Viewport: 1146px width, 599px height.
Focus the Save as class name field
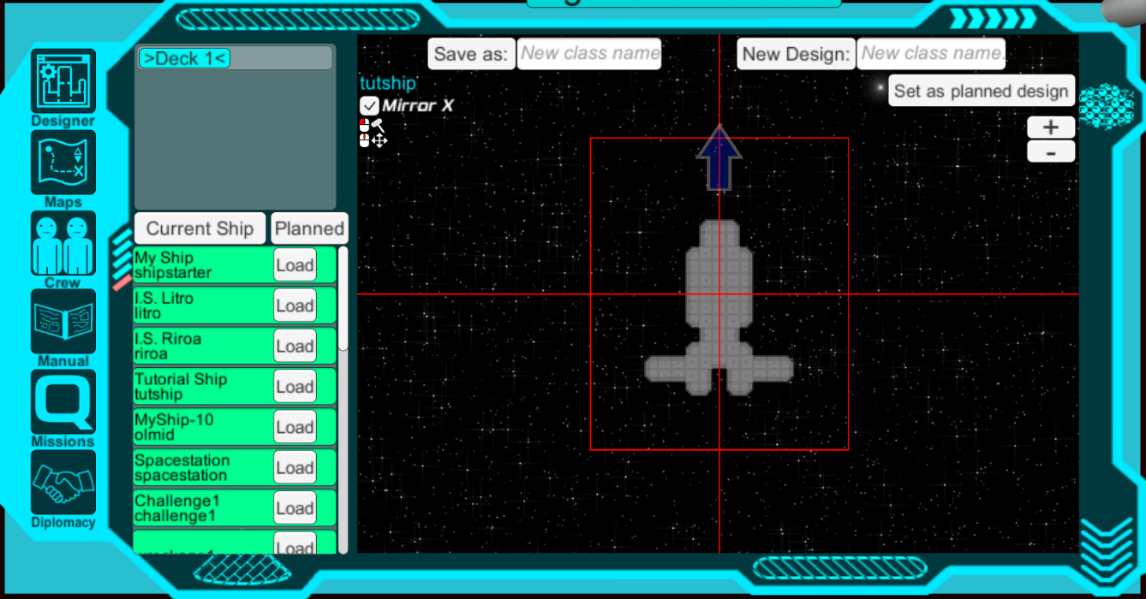(x=589, y=54)
